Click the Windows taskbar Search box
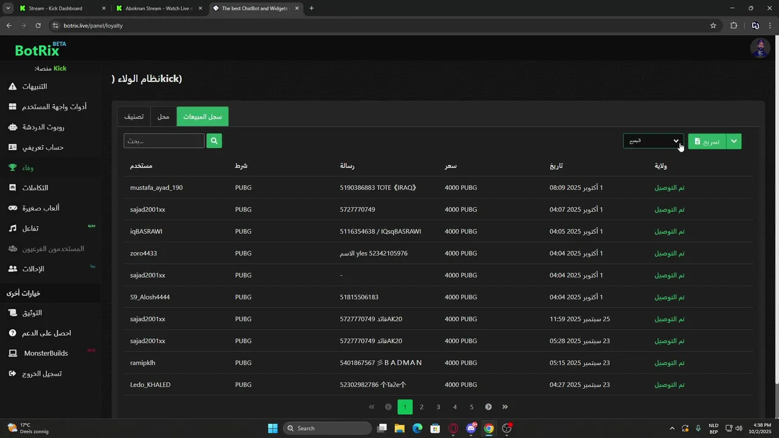Viewport: 779px width, 438px height. tap(327, 428)
